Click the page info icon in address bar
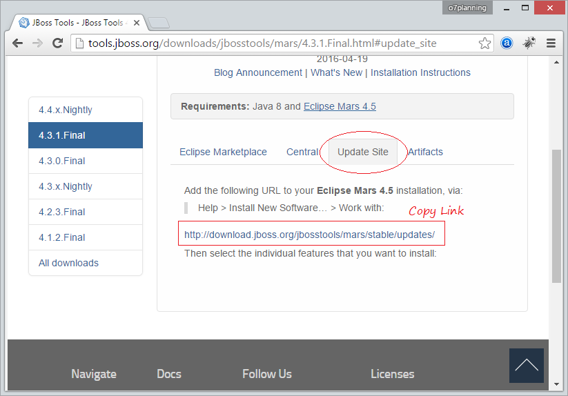Viewport: 568px width, 396px height. pyautogui.click(x=79, y=43)
